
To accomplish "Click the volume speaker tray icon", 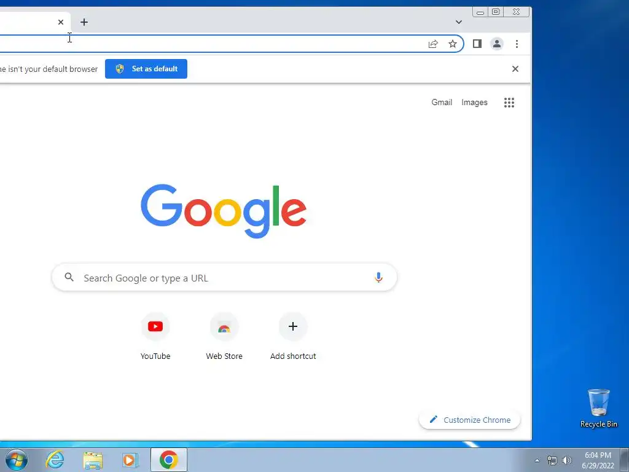I will [567, 460].
